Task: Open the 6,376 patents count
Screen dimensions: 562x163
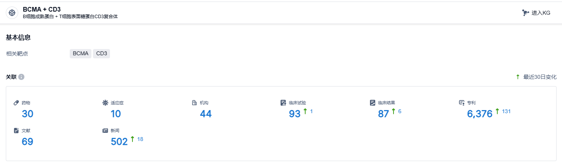Action: pos(480,114)
